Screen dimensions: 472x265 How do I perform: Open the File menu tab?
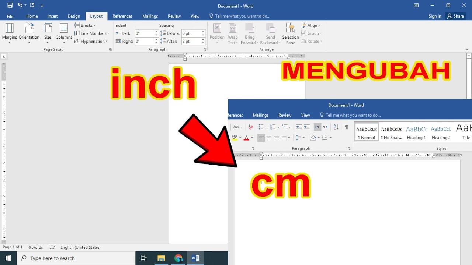[x=10, y=16]
